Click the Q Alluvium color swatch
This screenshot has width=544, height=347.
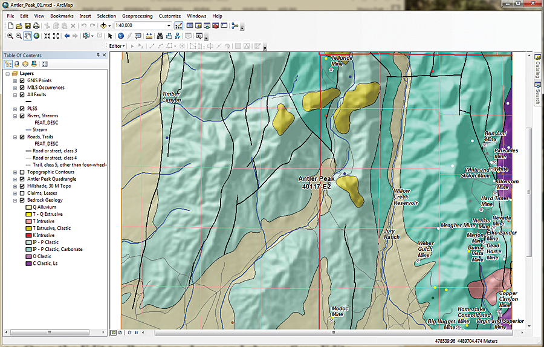pyautogui.click(x=29, y=207)
